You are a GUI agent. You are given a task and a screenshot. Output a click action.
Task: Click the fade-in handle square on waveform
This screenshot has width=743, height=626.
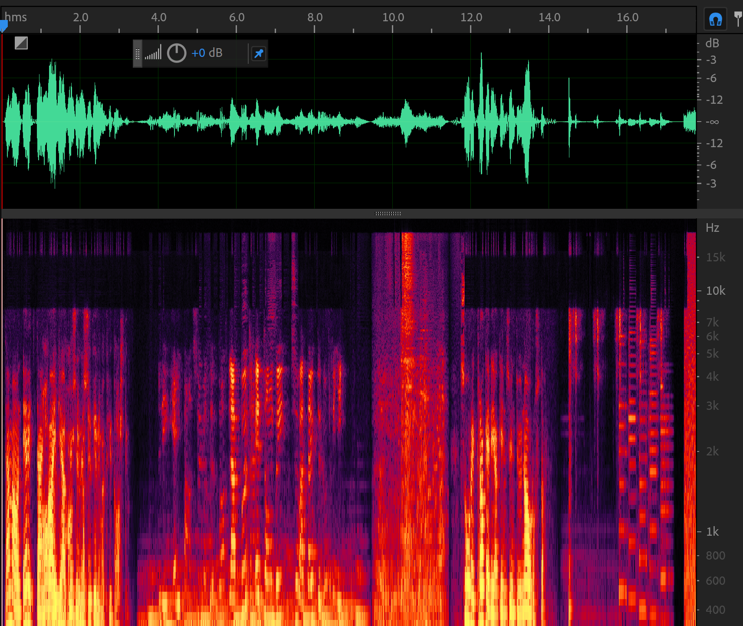pos(21,43)
